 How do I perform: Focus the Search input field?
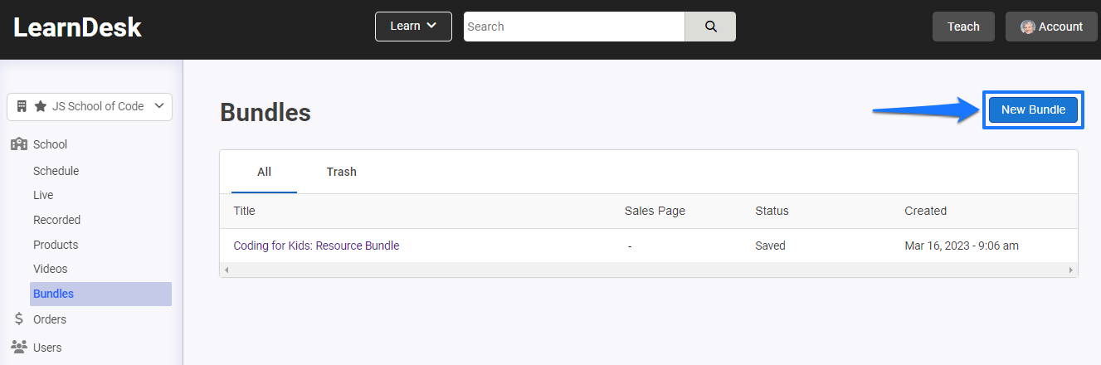574,27
